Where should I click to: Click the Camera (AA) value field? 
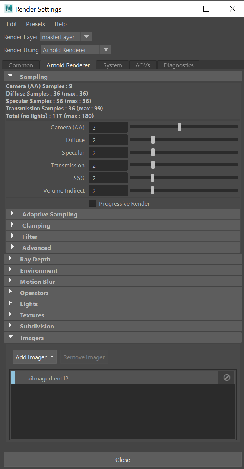point(108,128)
